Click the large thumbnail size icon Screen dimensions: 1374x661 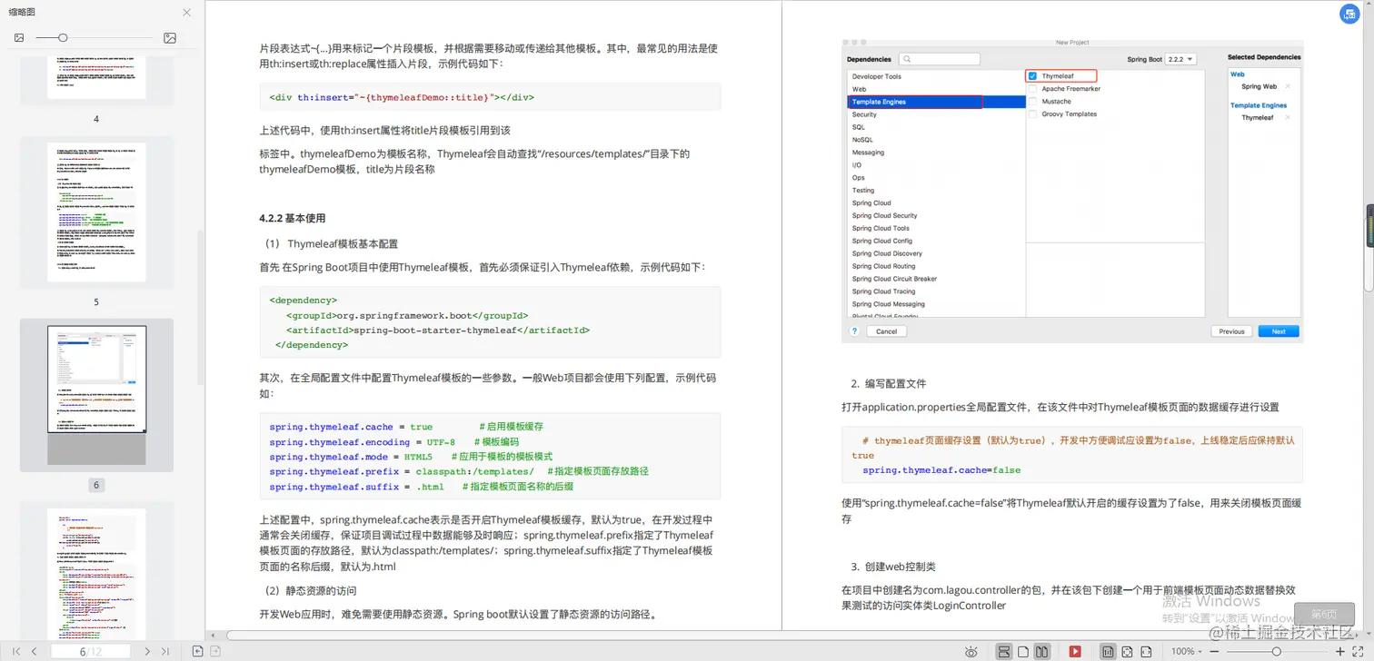(x=170, y=38)
